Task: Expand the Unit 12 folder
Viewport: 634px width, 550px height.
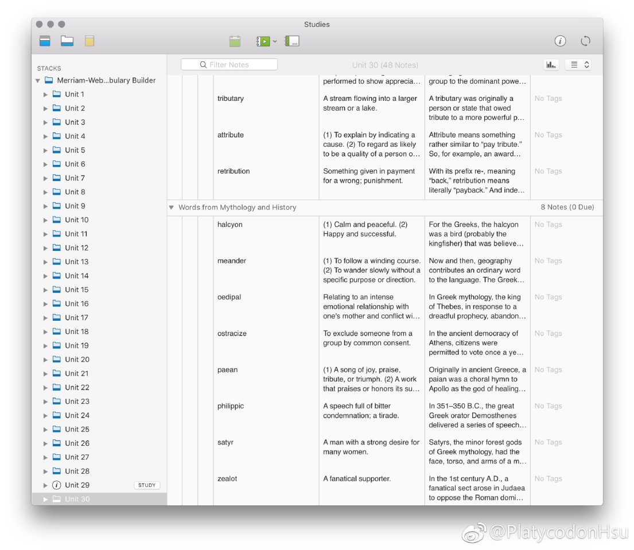Action: (46, 248)
